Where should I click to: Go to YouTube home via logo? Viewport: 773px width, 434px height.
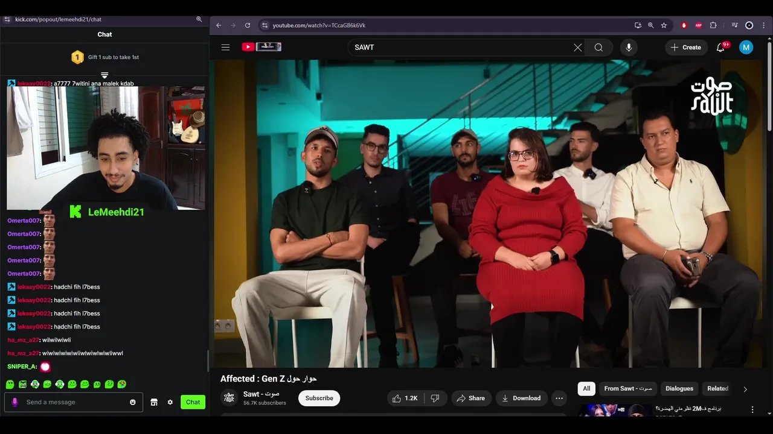[x=261, y=47]
